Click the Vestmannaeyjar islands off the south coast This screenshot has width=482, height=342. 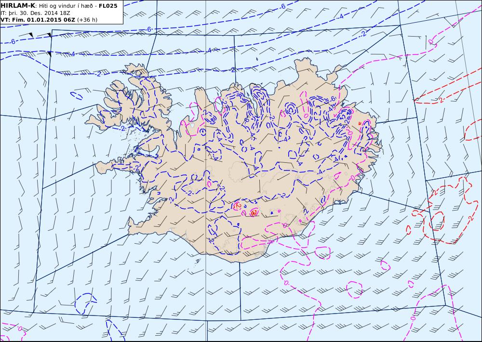click(x=198, y=261)
